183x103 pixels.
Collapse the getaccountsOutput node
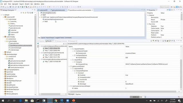pos(69,66)
